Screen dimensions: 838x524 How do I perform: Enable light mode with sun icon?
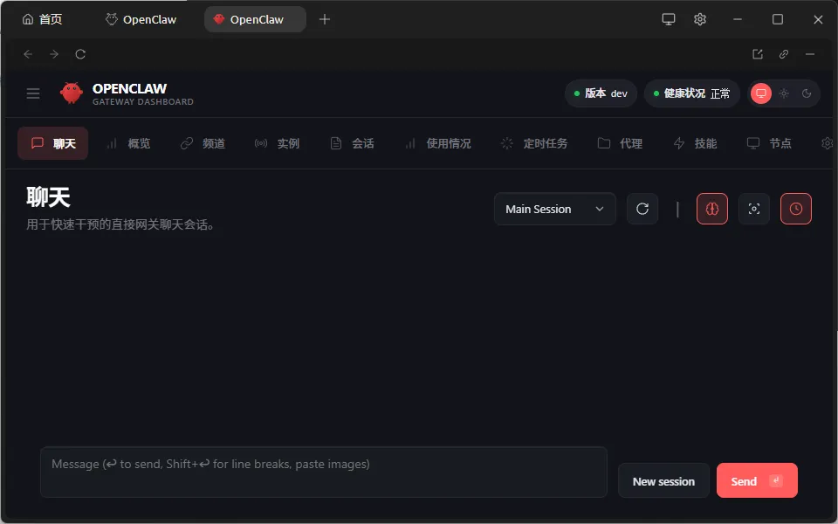tap(783, 93)
